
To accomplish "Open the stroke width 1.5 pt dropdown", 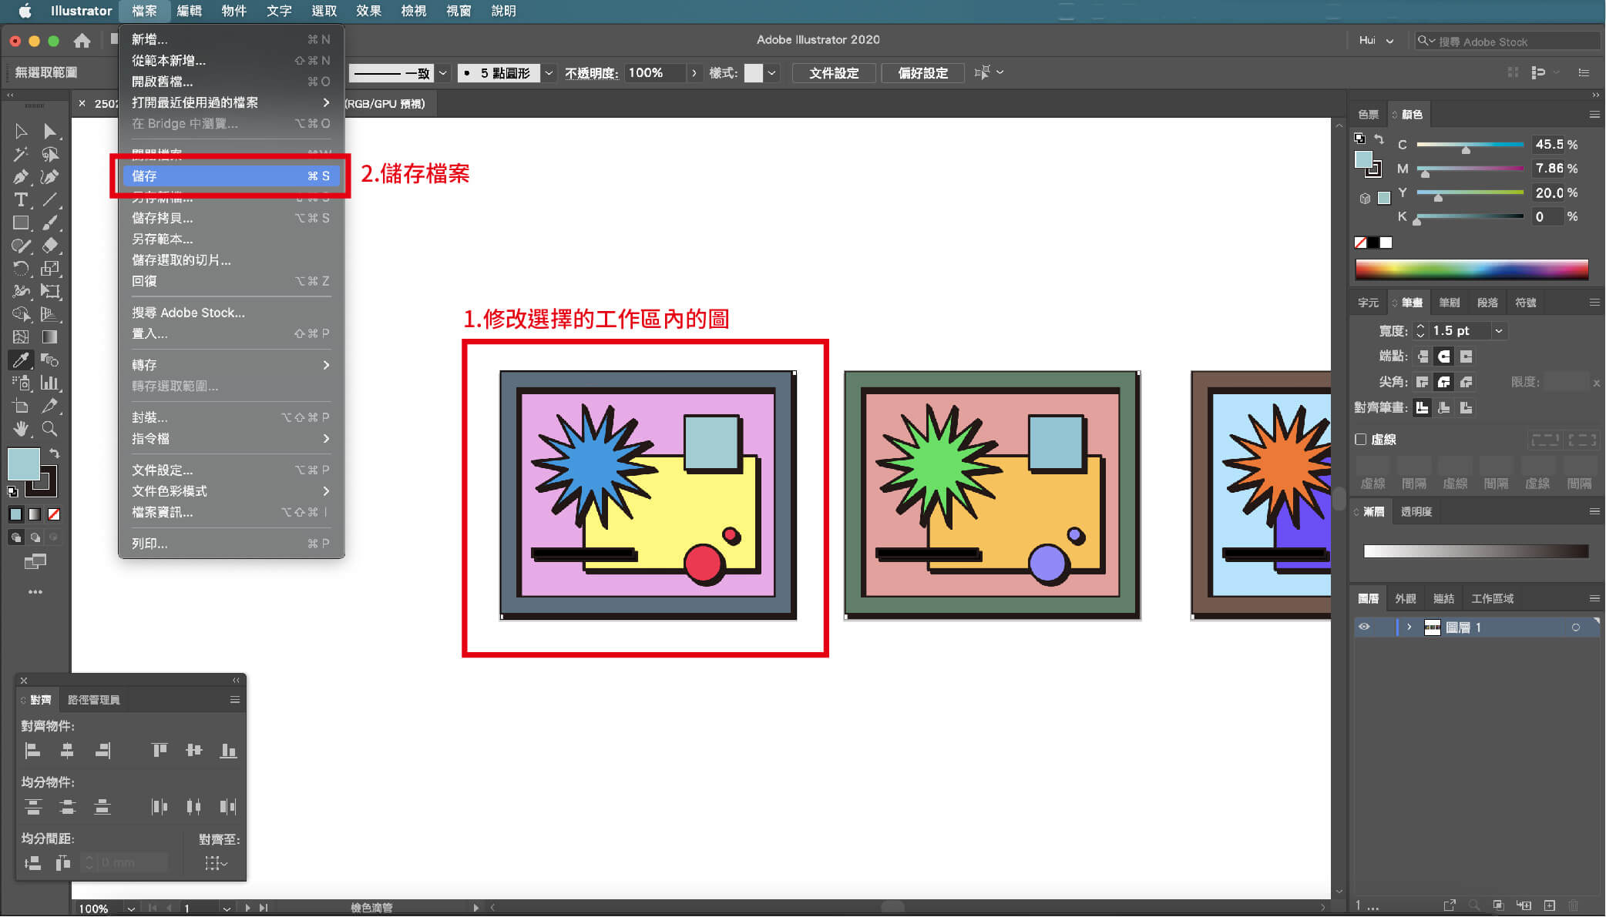I will tap(1499, 331).
